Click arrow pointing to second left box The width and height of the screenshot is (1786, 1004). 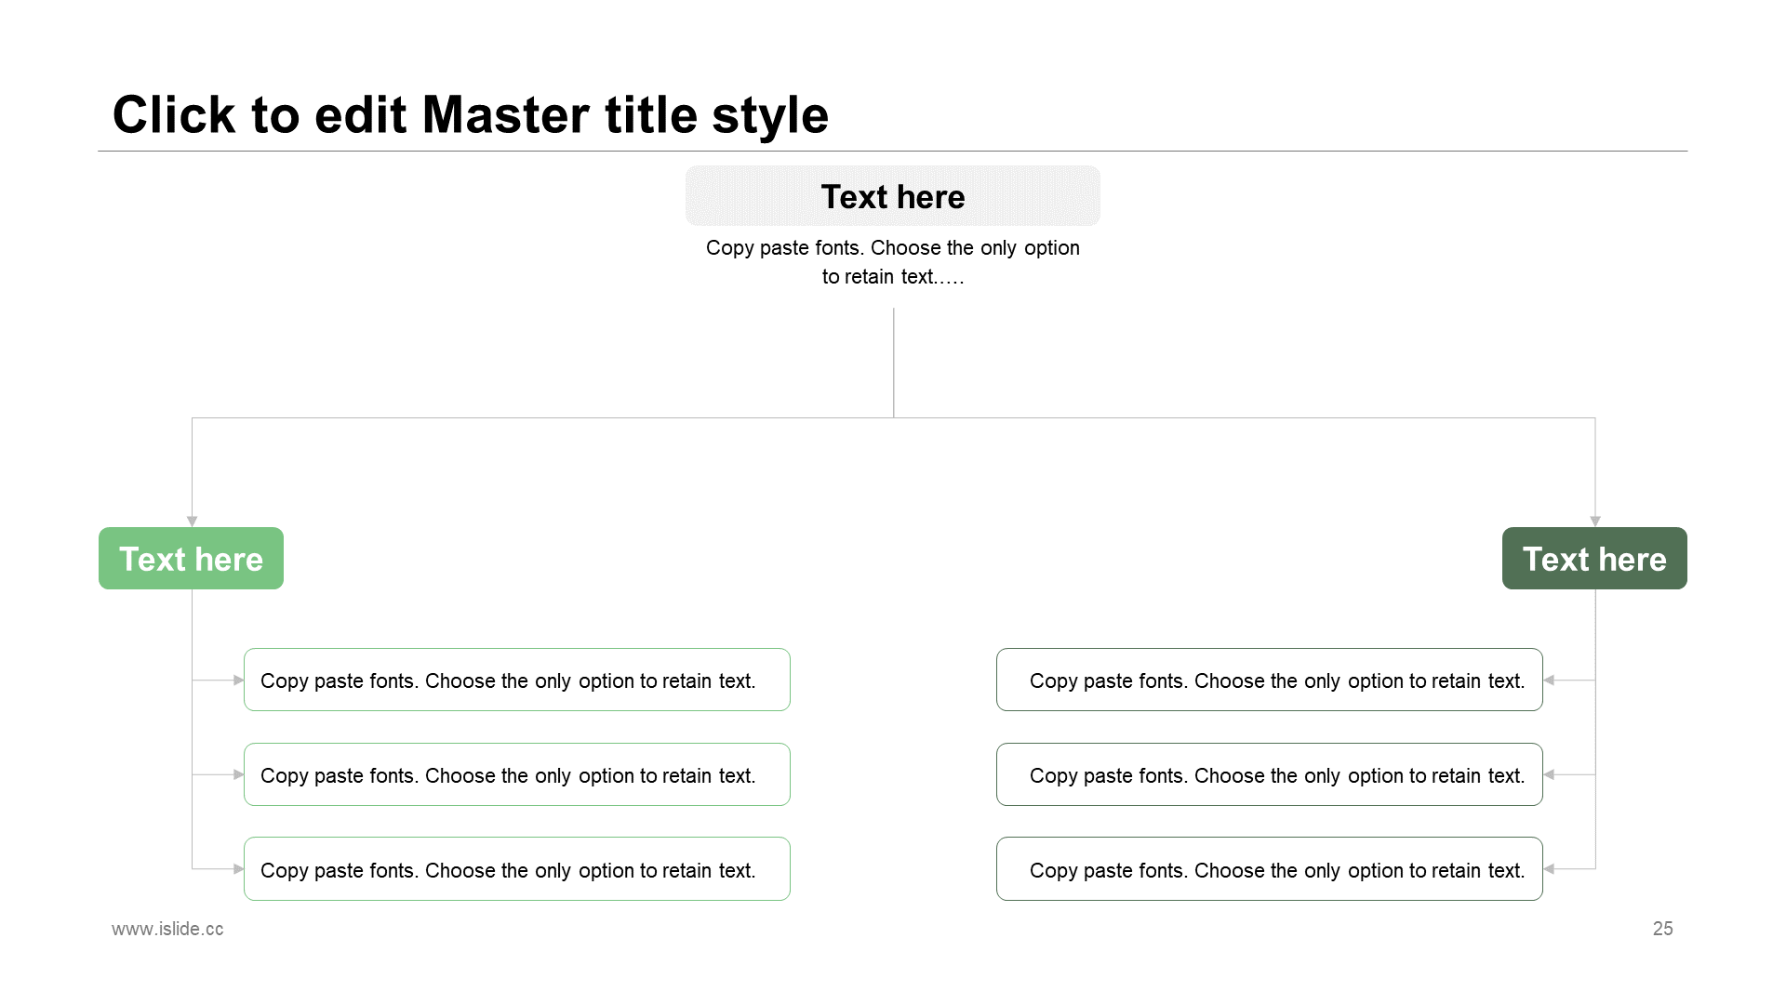click(238, 774)
